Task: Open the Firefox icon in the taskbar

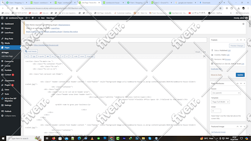Action: point(54,138)
